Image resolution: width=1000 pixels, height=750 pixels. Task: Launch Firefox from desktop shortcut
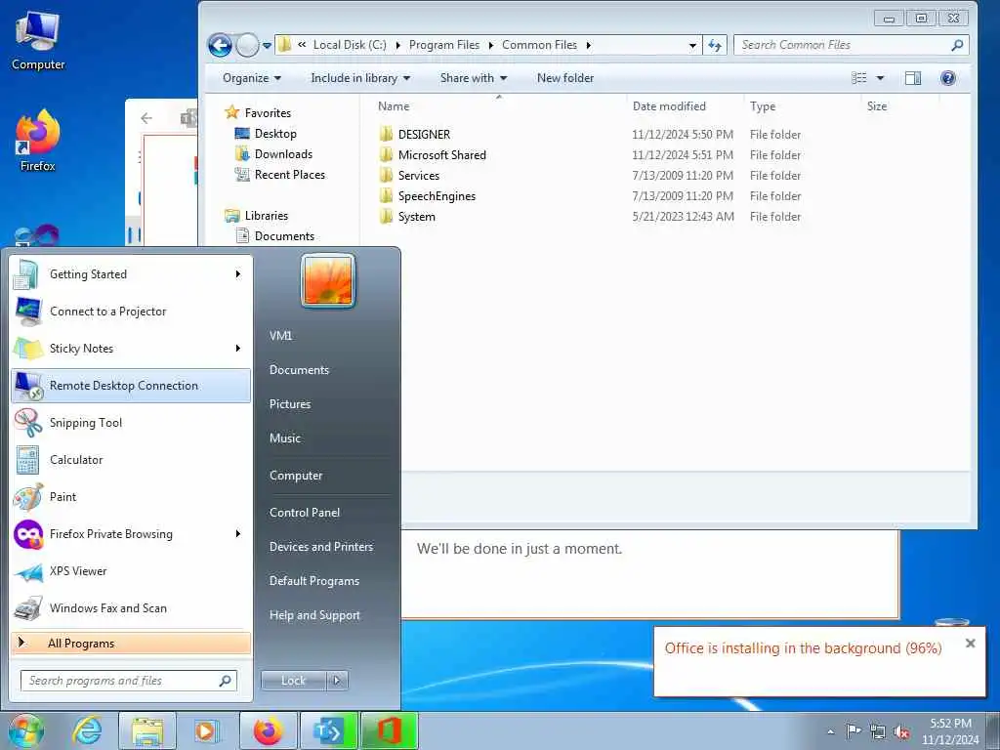38,141
